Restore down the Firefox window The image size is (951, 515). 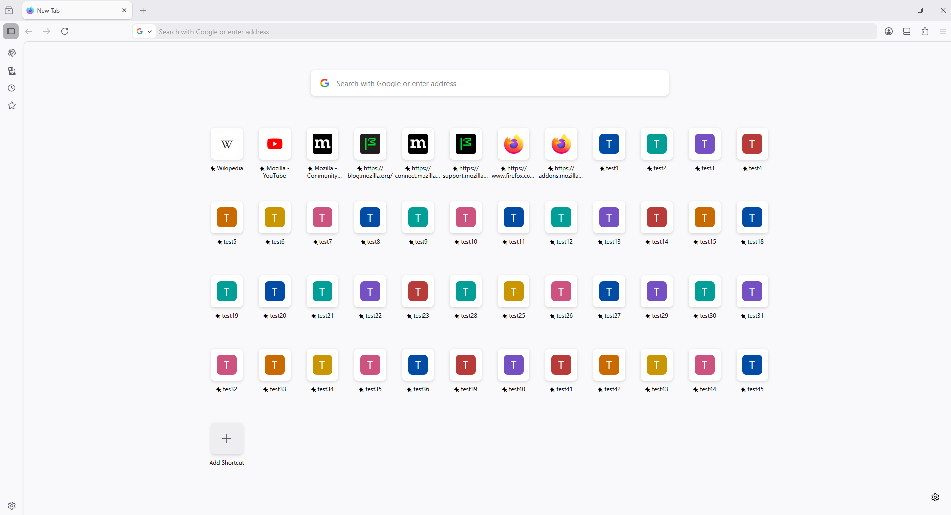click(x=920, y=10)
